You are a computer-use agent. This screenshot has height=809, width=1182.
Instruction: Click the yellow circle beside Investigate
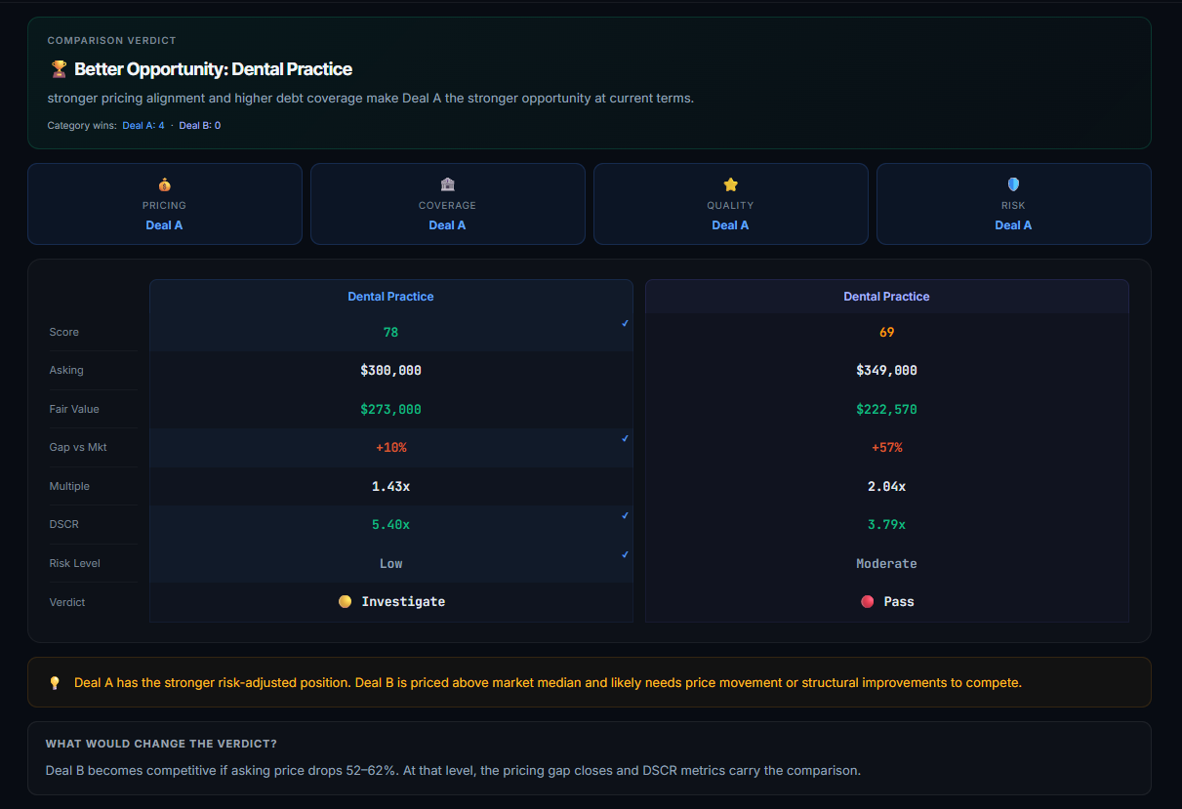click(x=345, y=602)
